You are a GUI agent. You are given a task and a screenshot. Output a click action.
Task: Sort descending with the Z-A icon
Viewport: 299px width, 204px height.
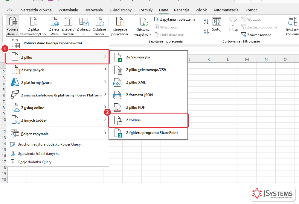pos(206,31)
